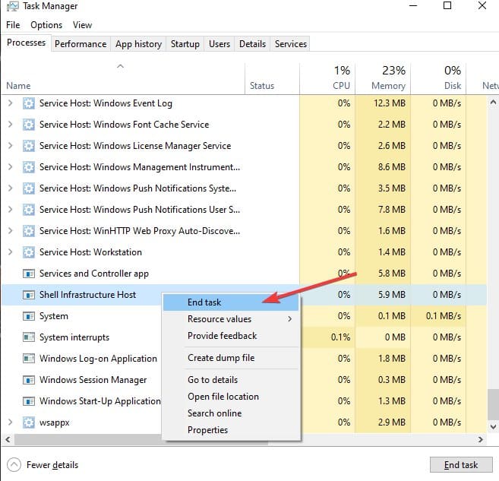
Task: Click gear icon for Windows Font Cache Service
Action: tap(29, 125)
